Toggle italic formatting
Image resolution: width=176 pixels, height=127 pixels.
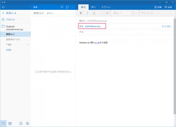87,13
